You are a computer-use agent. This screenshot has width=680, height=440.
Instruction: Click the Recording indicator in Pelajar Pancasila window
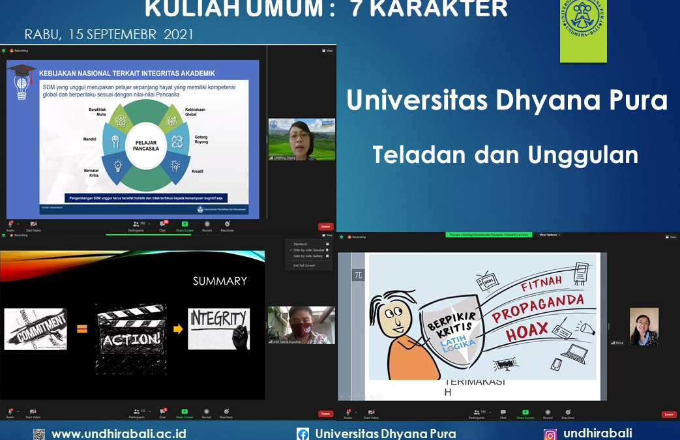point(19,51)
